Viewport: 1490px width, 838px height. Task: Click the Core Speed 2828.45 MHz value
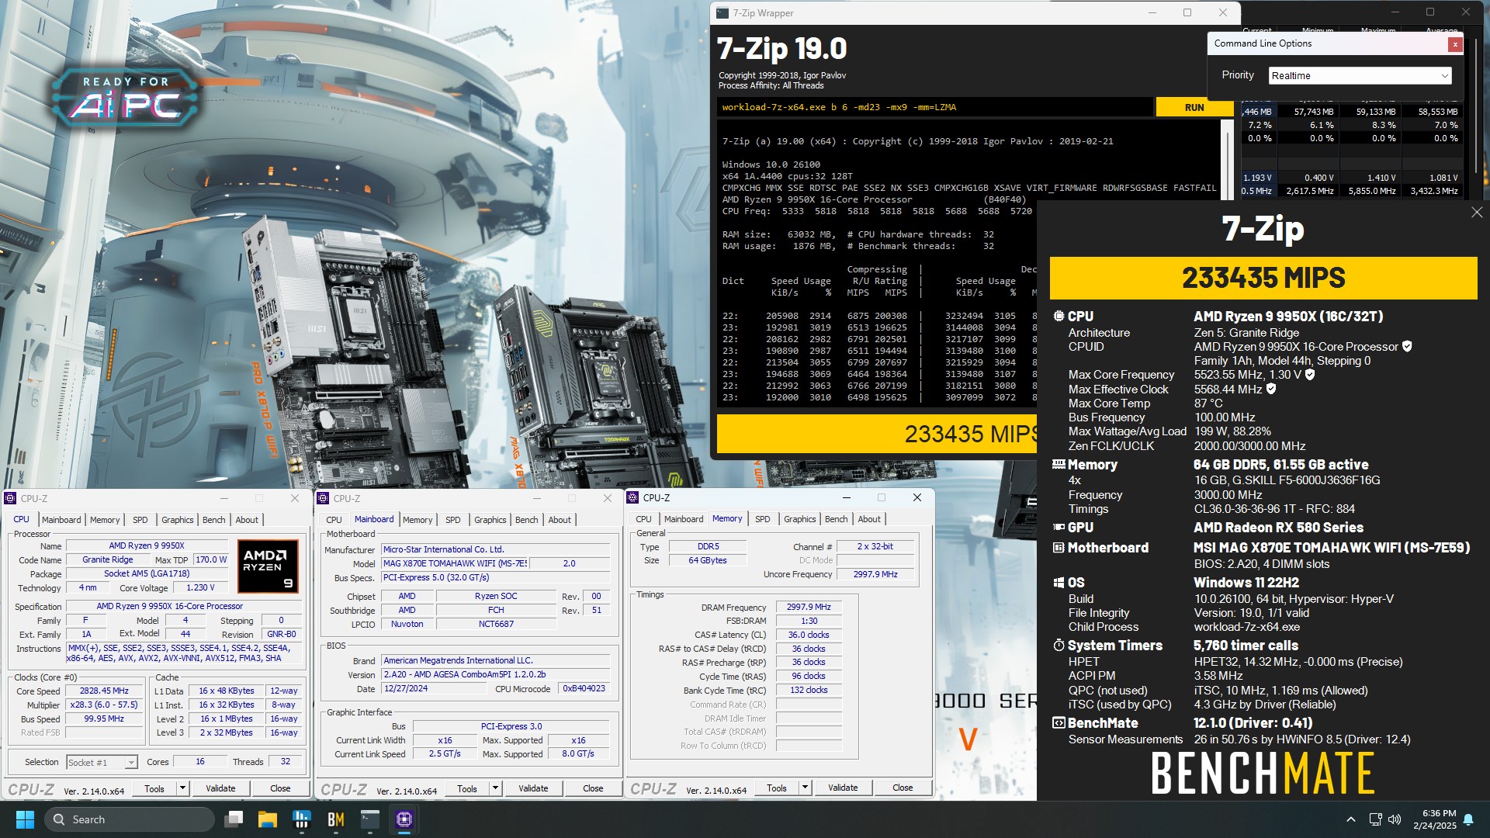tap(105, 691)
